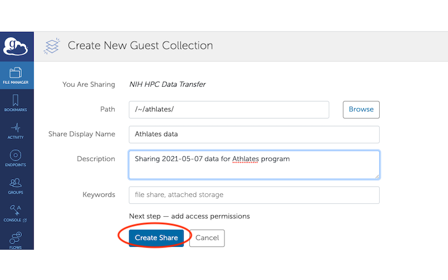The height and width of the screenshot is (280, 448).
Task: Browse for a folder path
Action: point(361,109)
